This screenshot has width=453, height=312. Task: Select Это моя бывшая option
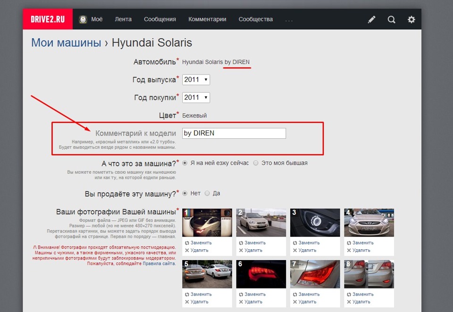(256, 163)
